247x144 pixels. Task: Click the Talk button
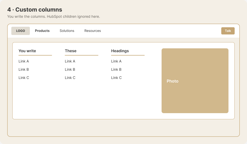pyautogui.click(x=228, y=31)
